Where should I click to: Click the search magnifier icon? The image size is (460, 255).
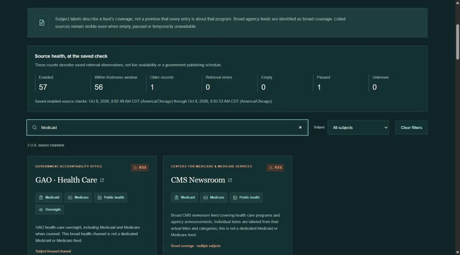(x=34, y=127)
